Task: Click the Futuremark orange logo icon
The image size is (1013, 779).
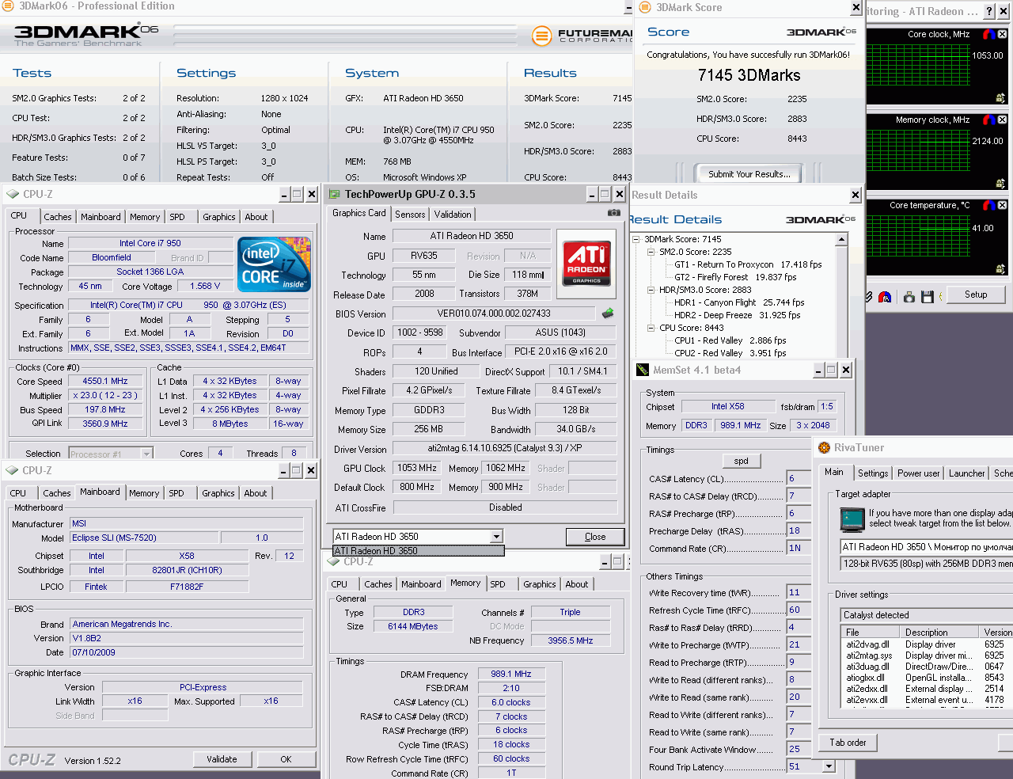Action: tap(541, 36)
